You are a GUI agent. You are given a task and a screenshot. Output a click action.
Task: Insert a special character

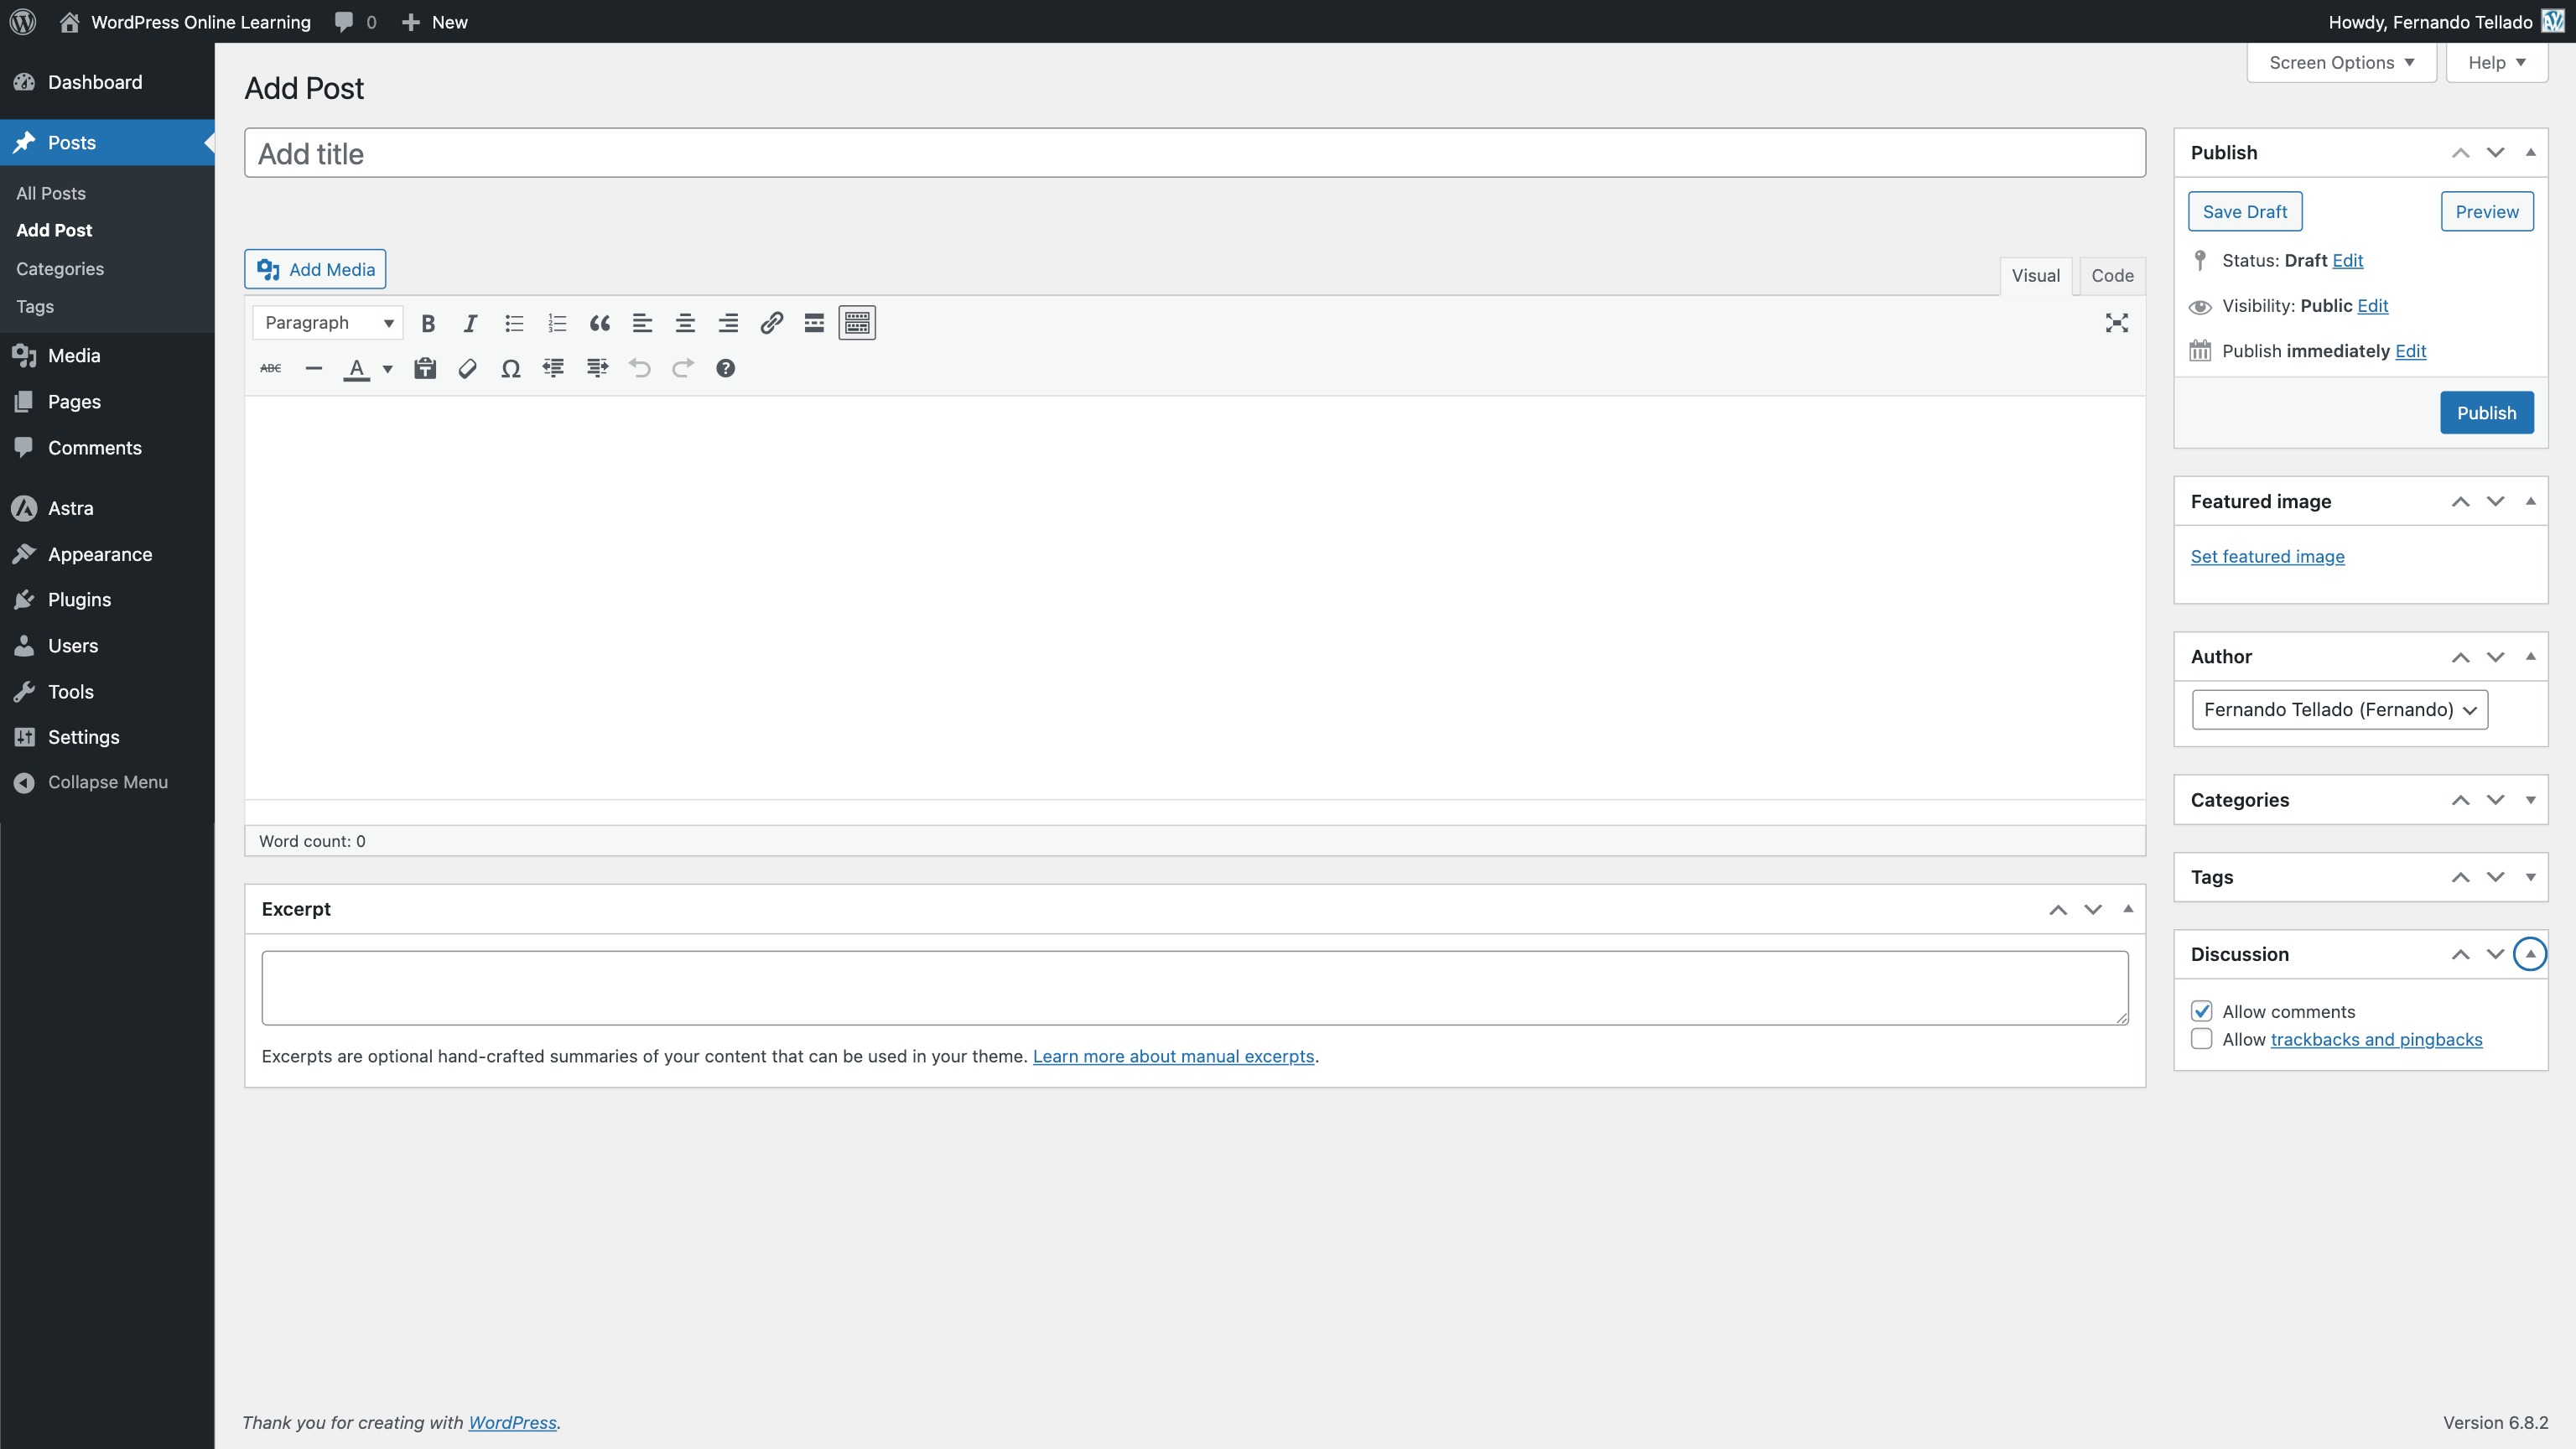tap(510, 368)
